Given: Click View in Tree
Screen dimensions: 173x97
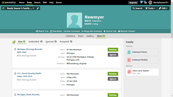Looking at the screenshot, I should (42, 31).
